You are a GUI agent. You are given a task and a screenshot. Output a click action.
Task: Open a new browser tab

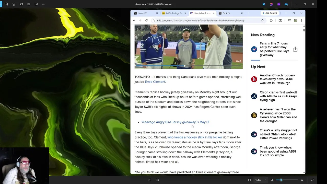click(248, 13)
